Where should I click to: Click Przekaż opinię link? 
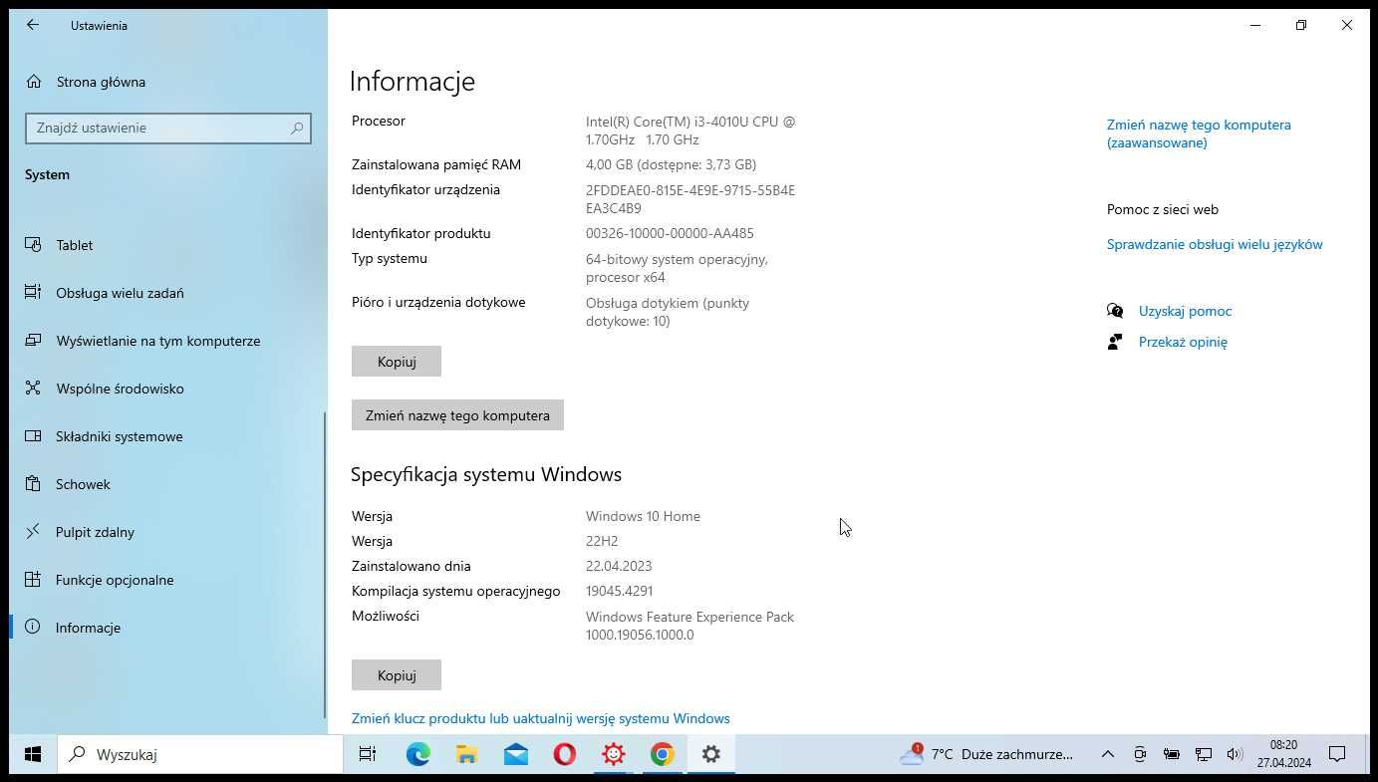click(x=1183, y=342)
